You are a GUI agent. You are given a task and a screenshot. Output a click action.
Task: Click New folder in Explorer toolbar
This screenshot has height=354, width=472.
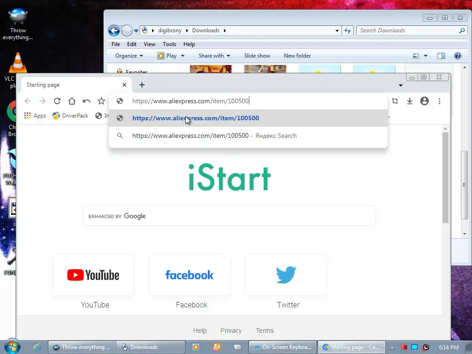coord(297,56)
